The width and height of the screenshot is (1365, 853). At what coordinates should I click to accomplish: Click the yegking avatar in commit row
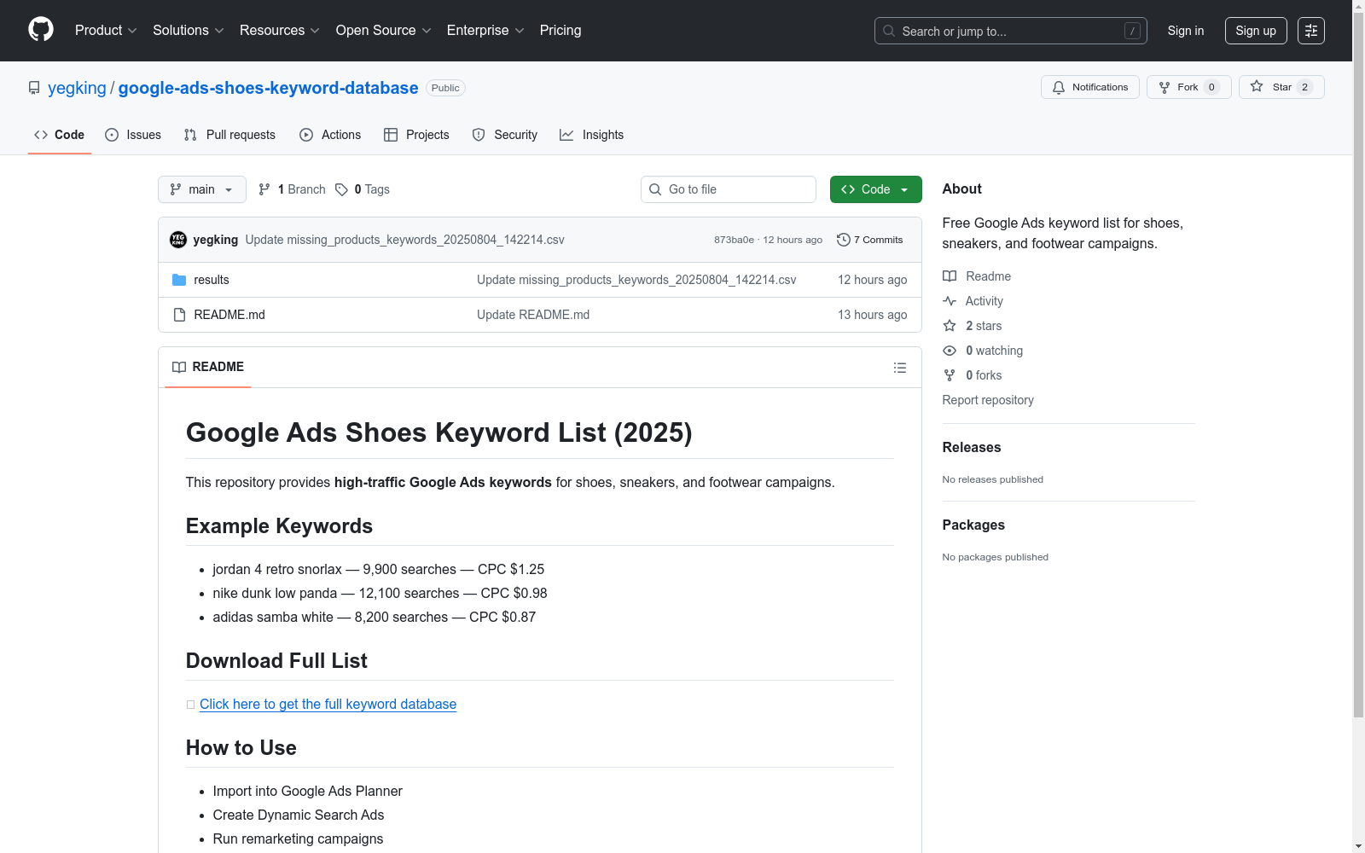(178, 240)
